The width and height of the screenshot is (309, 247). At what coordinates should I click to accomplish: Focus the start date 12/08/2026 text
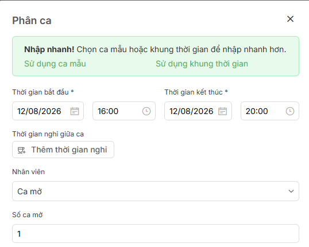39,111
